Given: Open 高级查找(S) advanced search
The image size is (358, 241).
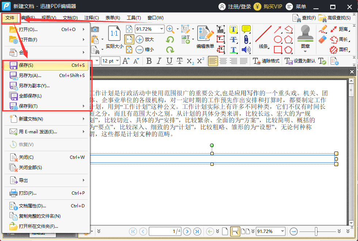Looking at the screenshot, I should pos(335,18).
